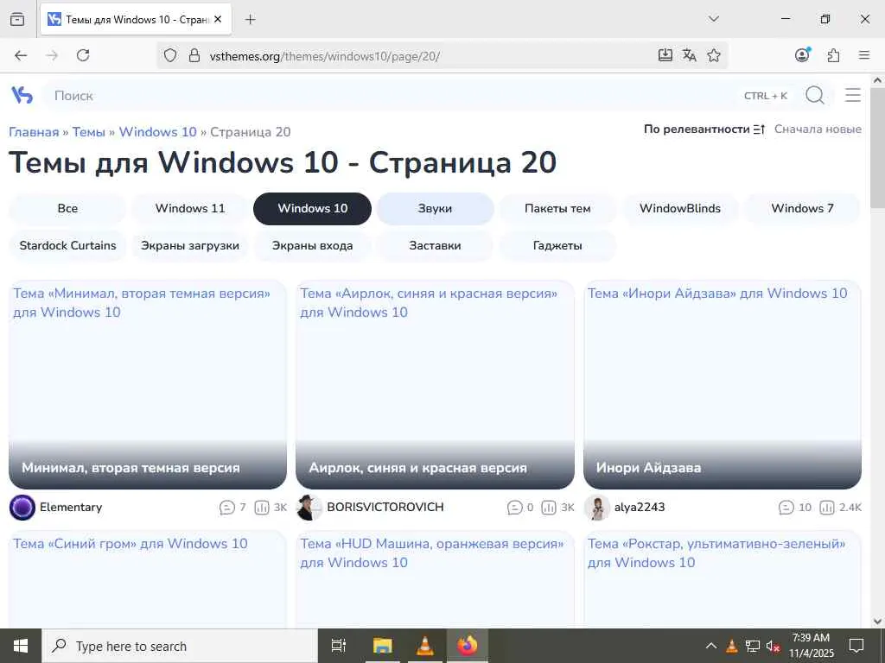Click the BORISVICTOROVICH author avatar
Viewport: 885px width, 663px height.
point(309,508)
